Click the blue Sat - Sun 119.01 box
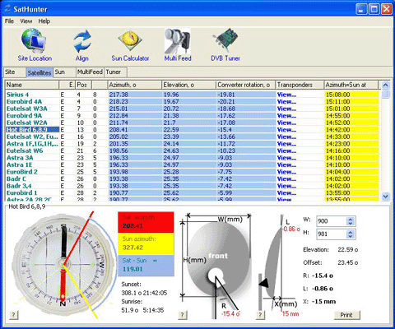Screen dimensions: 395x329 click(146, 265)
